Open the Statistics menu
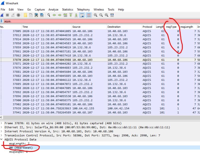 [67, 10]
